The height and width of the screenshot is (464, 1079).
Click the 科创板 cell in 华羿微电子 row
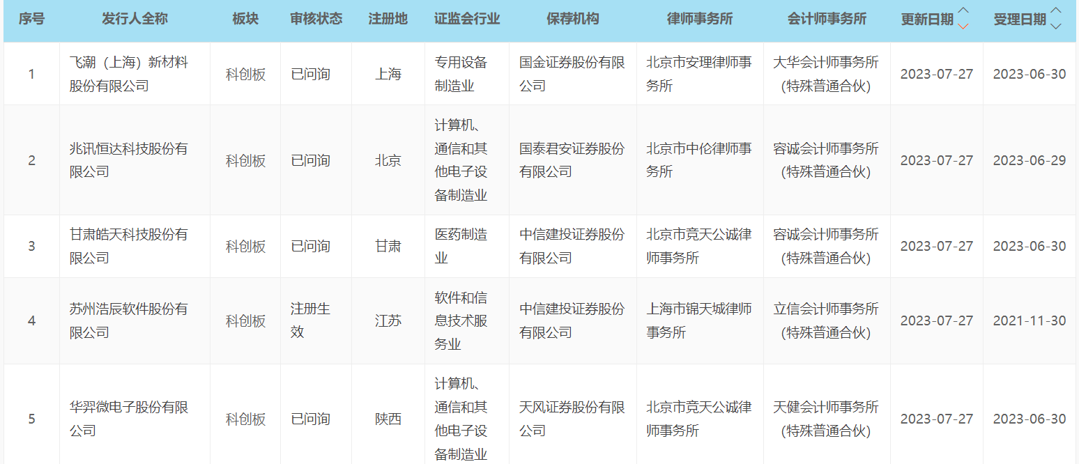point(245,419)
